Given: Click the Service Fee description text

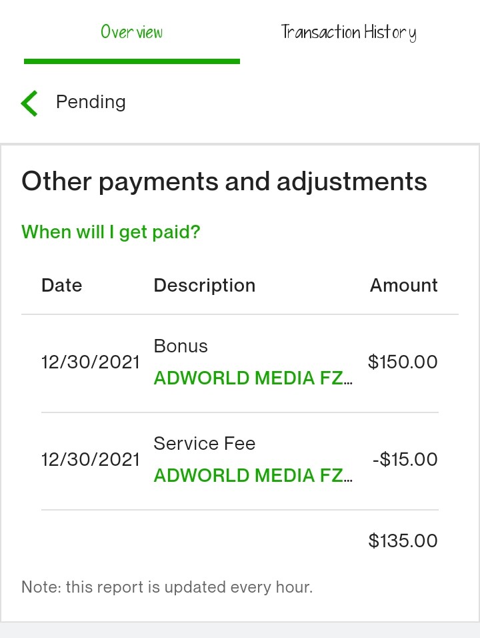Looking at the screenshot, I should pos(205,444).
